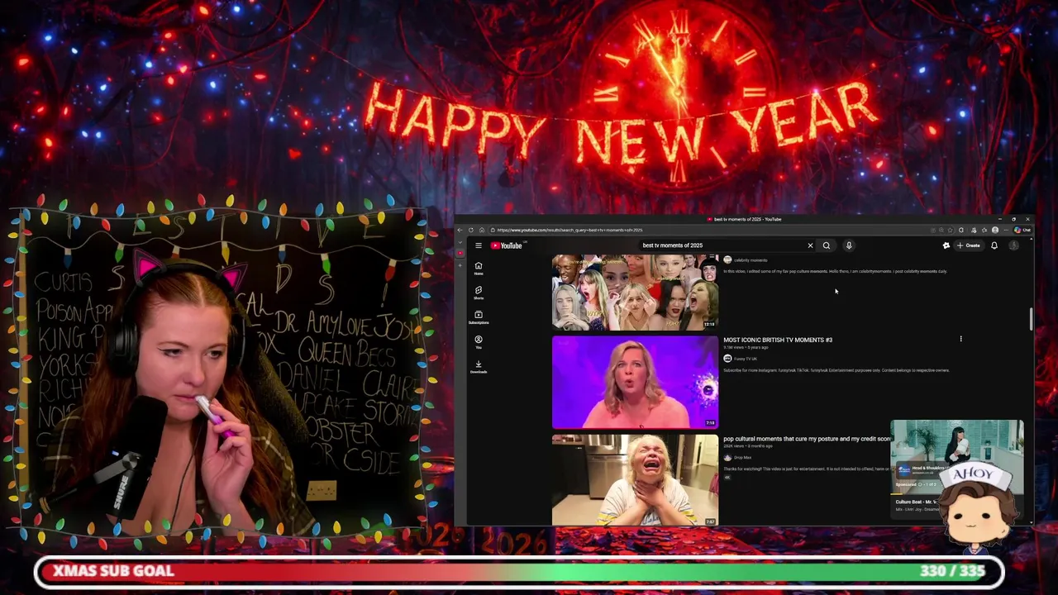Bookmark page with star icon
Viewport: 1058px width, 595px height.
951,230
